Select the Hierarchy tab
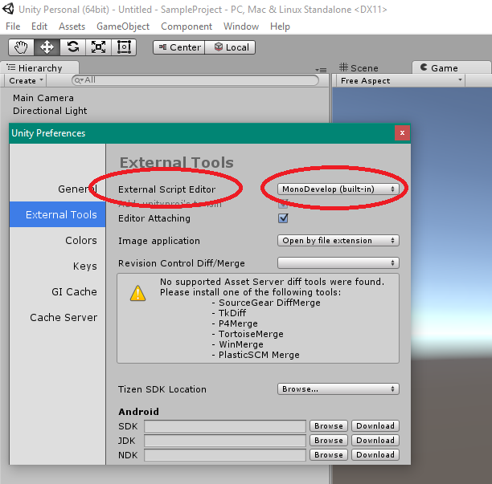 point(39,68)
